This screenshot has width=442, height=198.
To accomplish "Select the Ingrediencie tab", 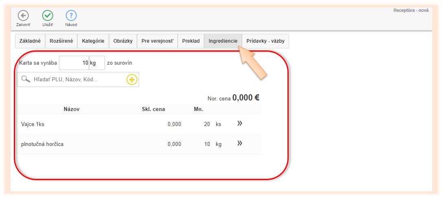I will coord(223,41).
